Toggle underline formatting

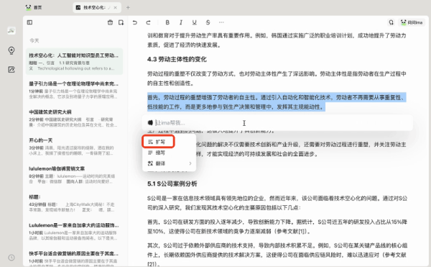point(195,22)
